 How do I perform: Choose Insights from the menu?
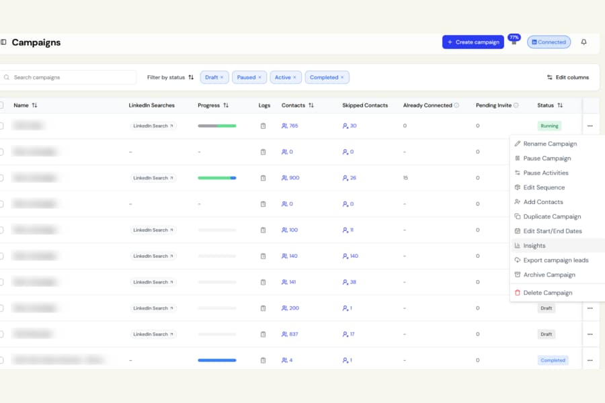point(557,246)
